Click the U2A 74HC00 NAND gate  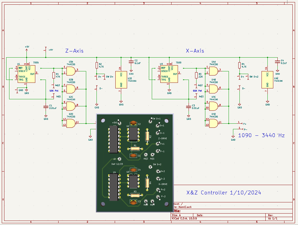71,71
